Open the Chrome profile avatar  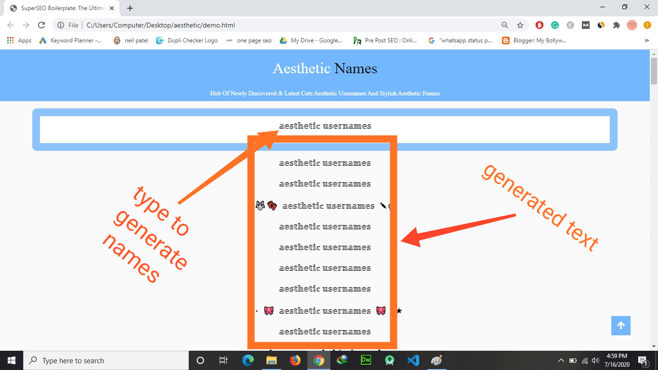click(632, 25)
